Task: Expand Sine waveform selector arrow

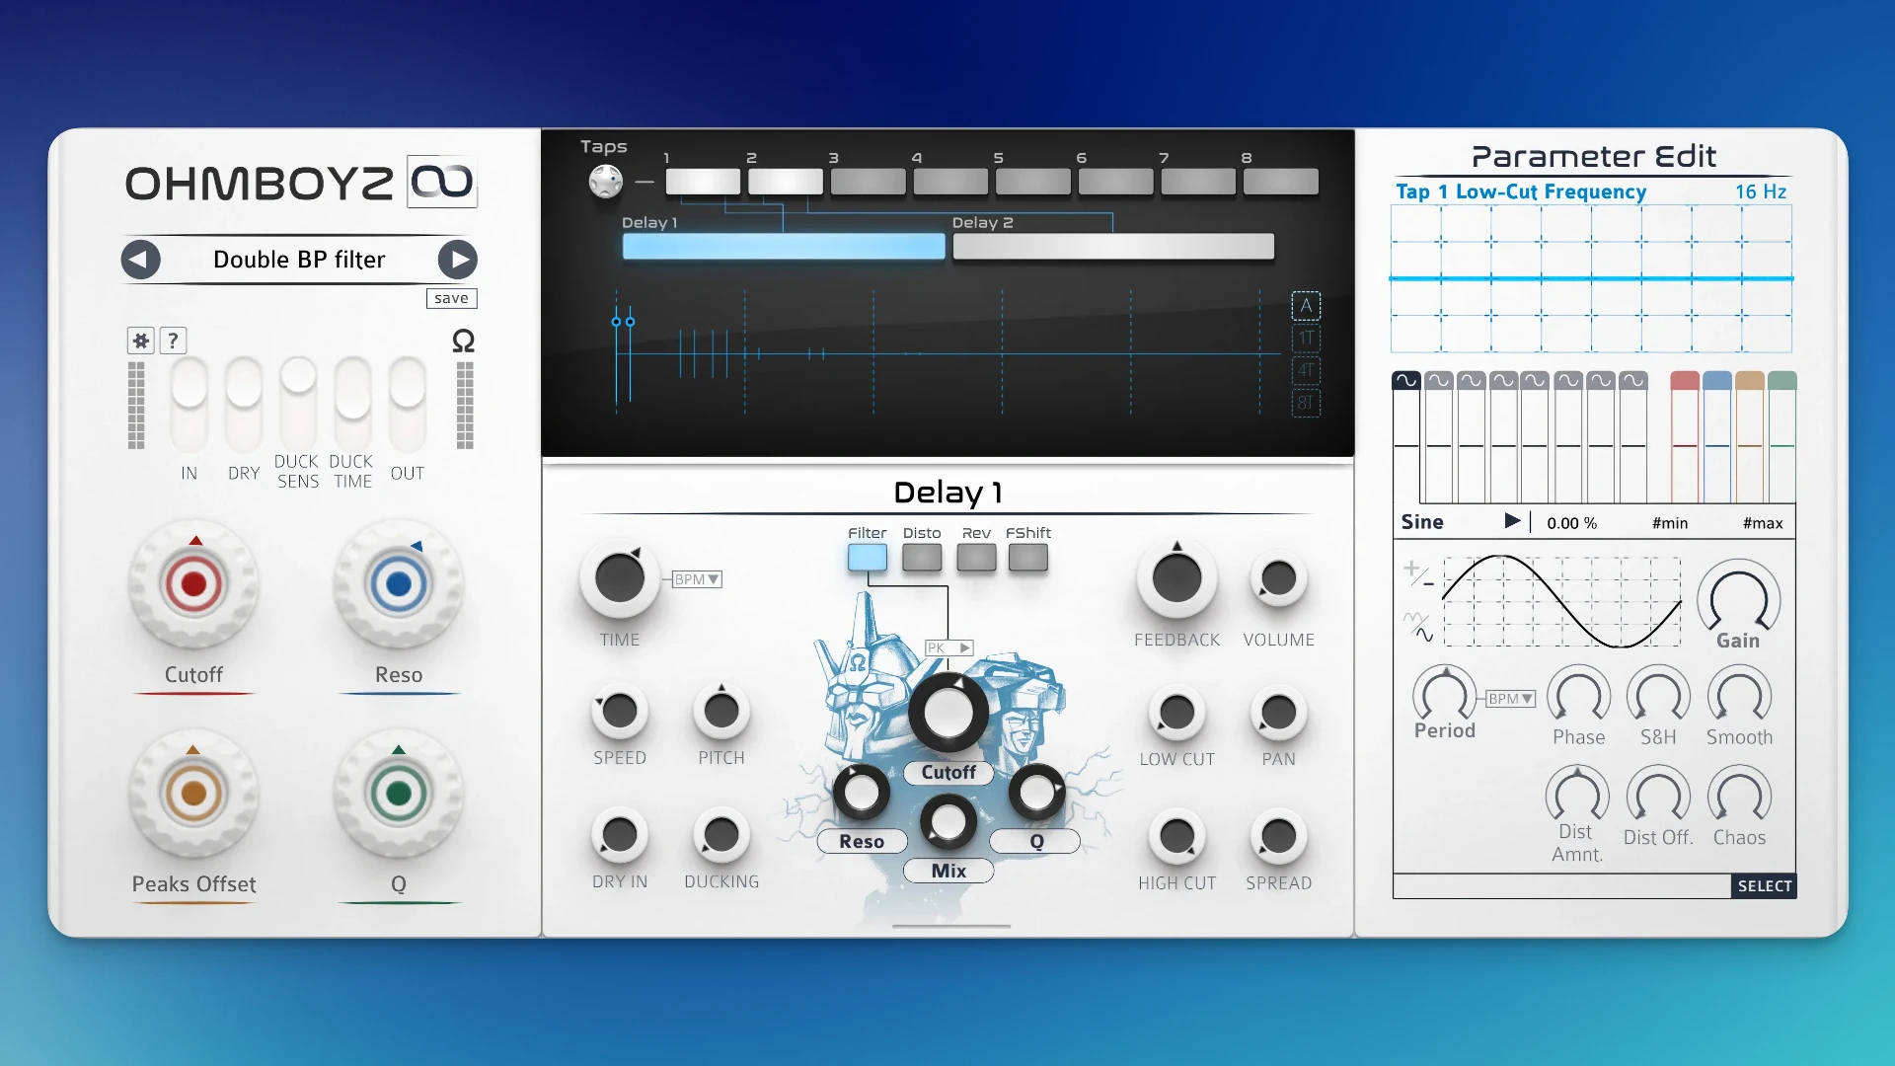Action: [1512, 521]
